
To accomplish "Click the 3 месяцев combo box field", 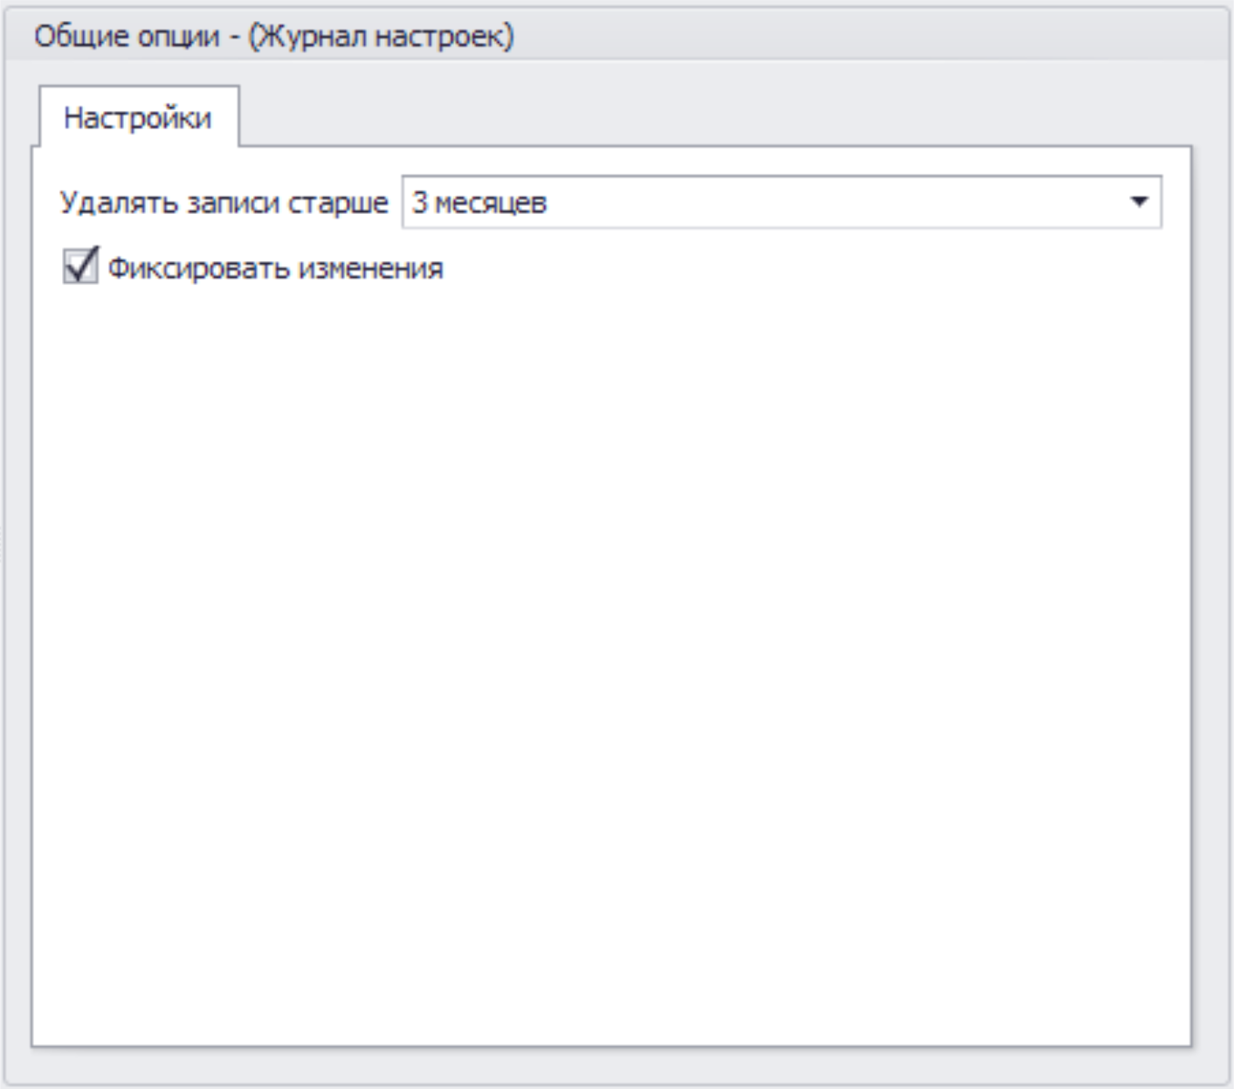I will click(782, 203).
